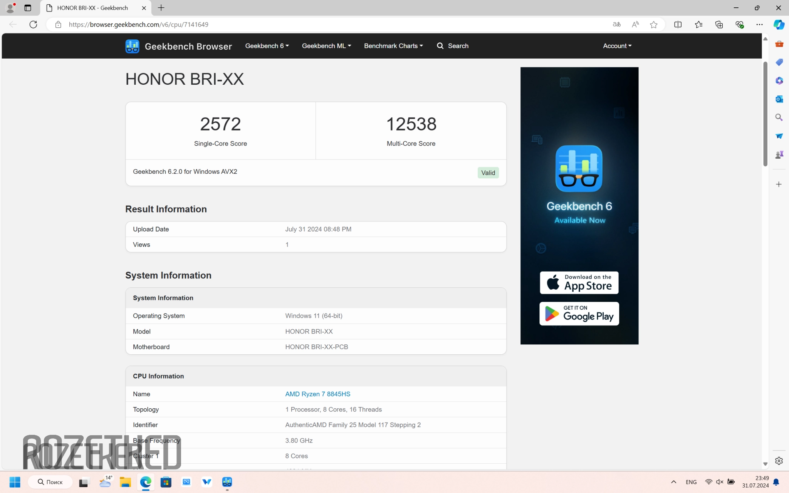Open Copilot icon in browser corner
This screenshot has height=493, width=789.
(x=779, y=25)
